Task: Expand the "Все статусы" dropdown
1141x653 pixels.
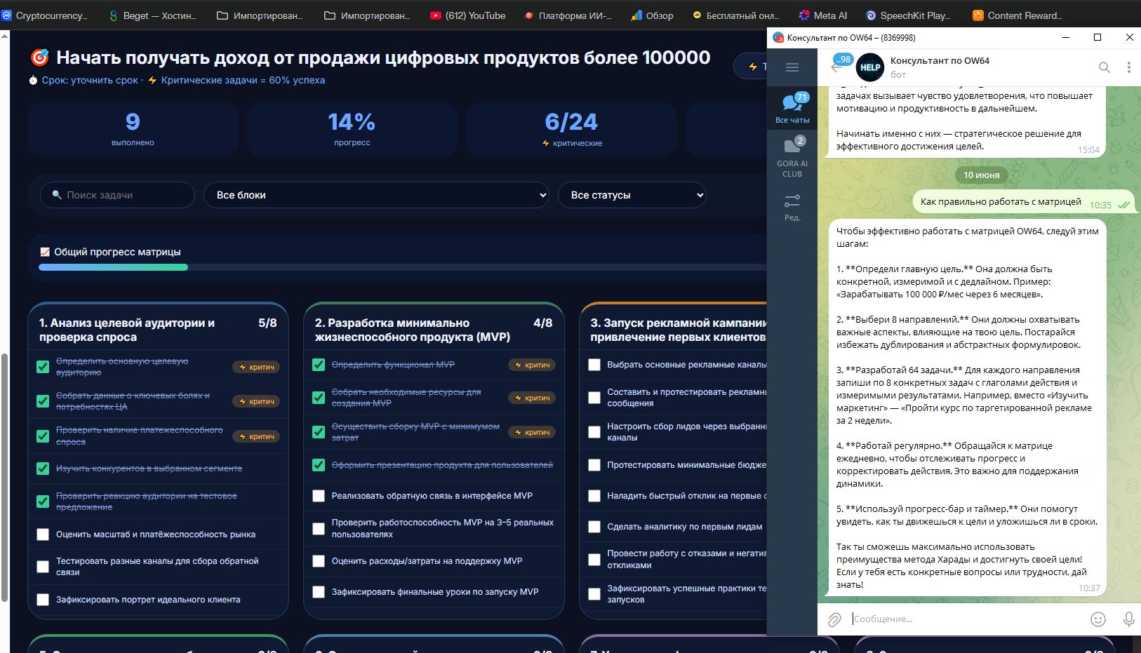Action: [632, 195]
